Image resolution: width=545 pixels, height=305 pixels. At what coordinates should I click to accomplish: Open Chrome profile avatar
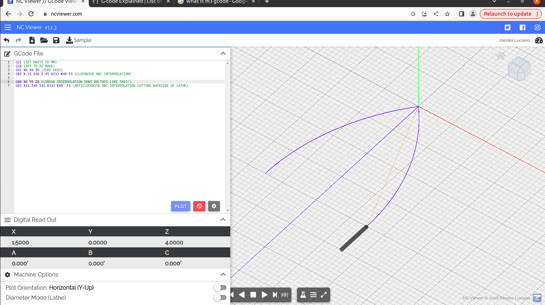click(473, 14)
